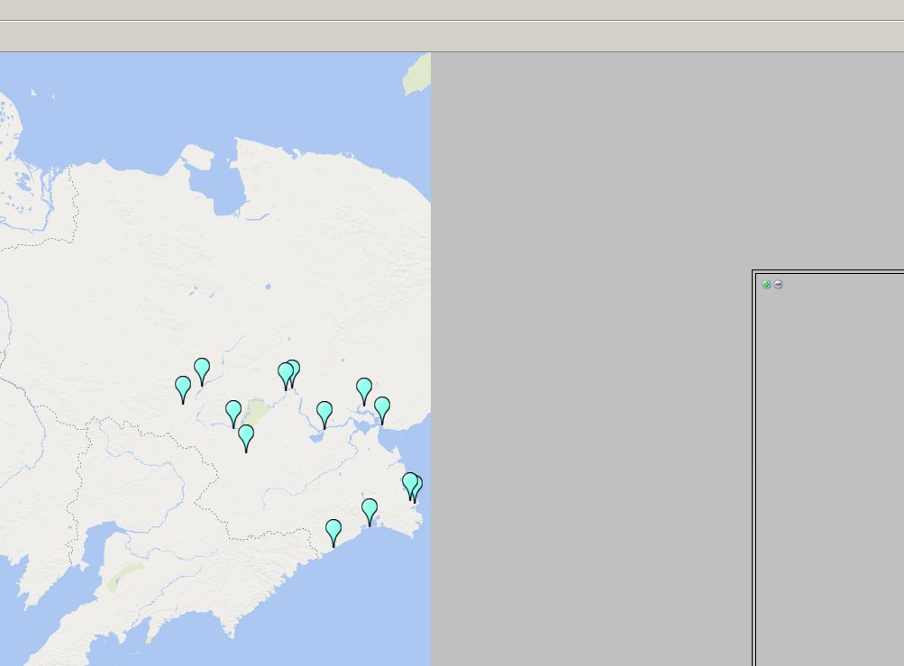Select the marker at the head of the eastern gulf

pyautogui.click(x=381, y=408)
